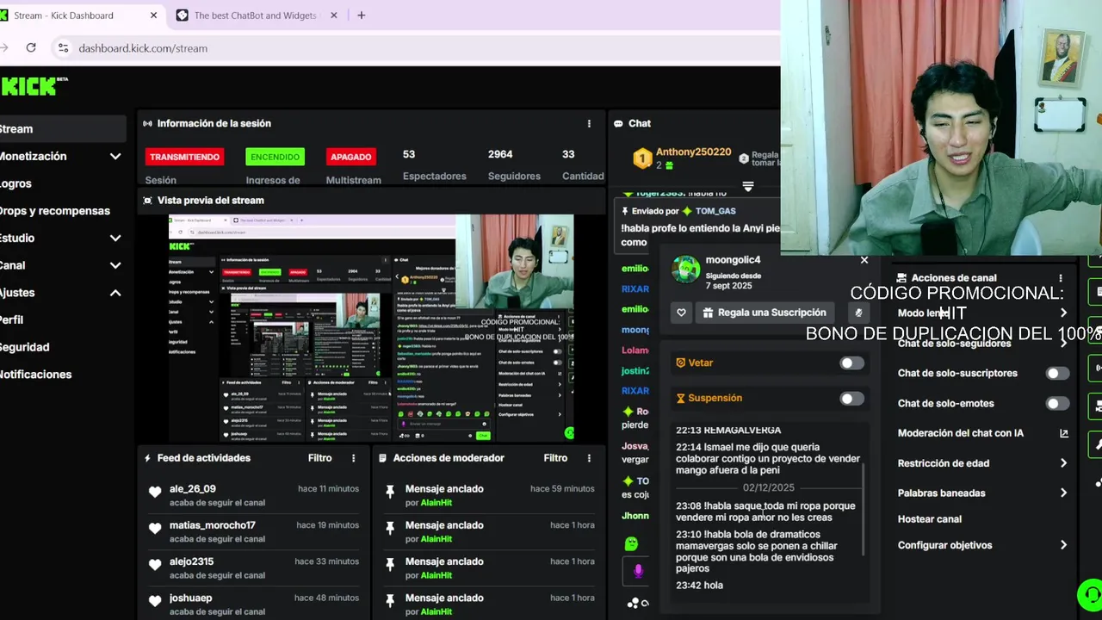Click Regala una Suscripción button
Image resolution: width=1102 pixels, height=620 pixels.
[x=765, y=313]
